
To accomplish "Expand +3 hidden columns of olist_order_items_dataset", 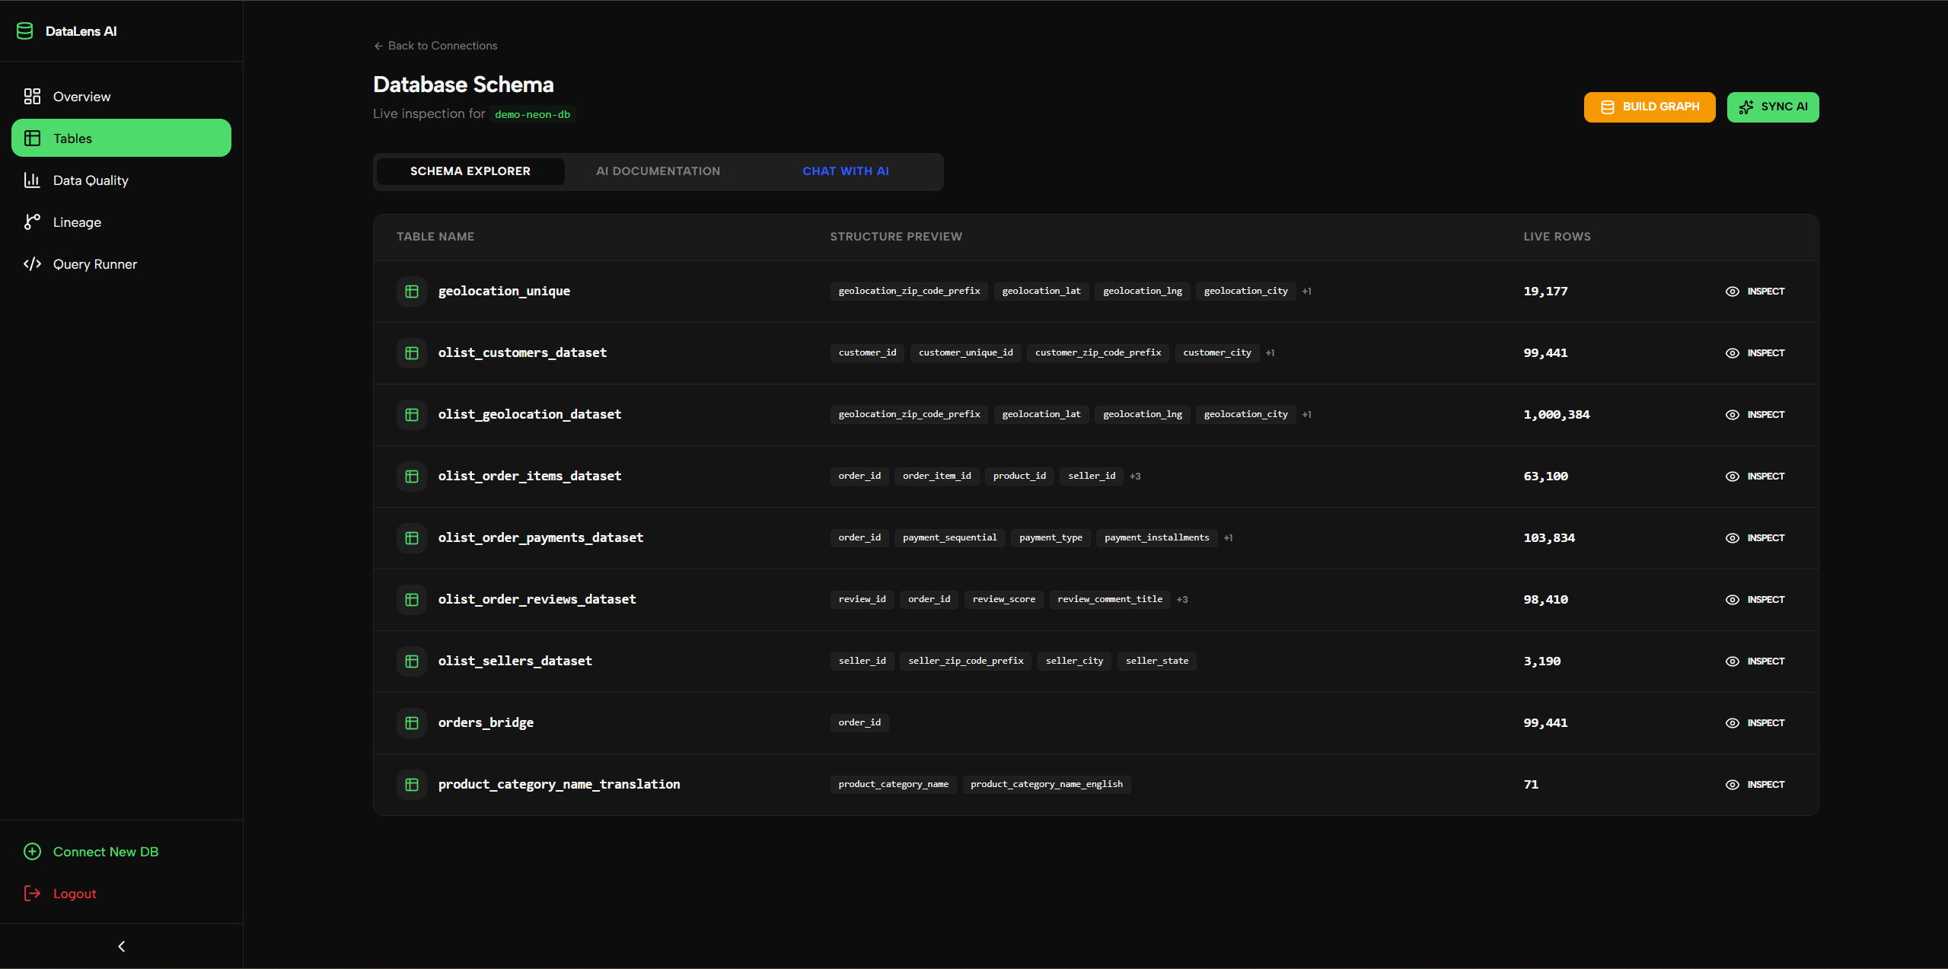I will click(x=1135, y=476).
